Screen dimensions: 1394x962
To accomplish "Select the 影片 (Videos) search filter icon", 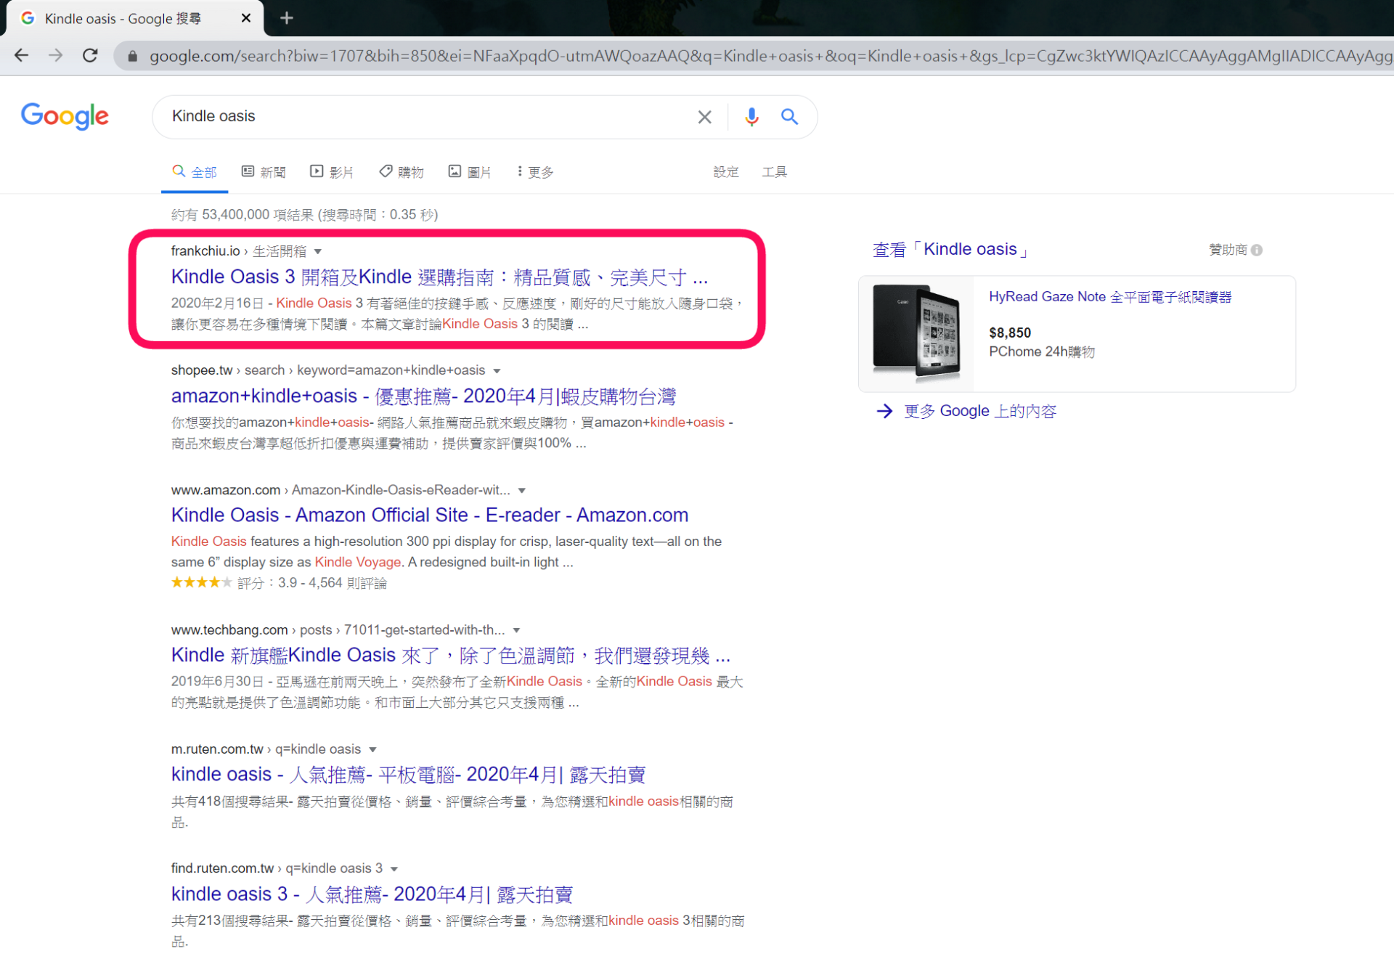I will tap(317, 171).
